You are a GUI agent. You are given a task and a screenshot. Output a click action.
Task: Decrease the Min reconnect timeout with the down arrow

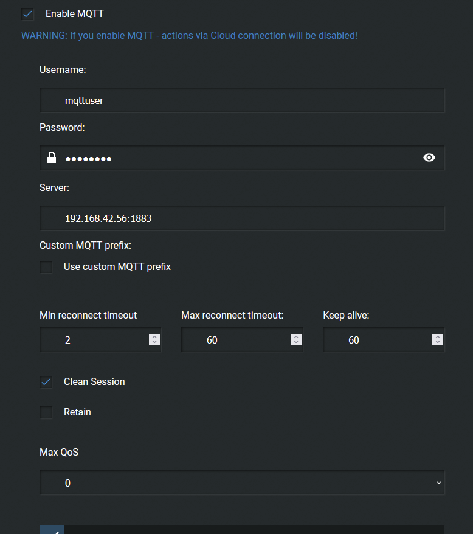coord(154,342)
